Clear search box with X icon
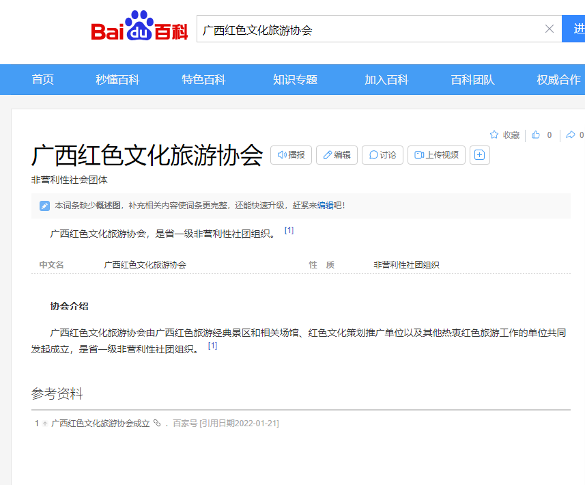This screenshot has width=585, height=485. tap(549, 29)
